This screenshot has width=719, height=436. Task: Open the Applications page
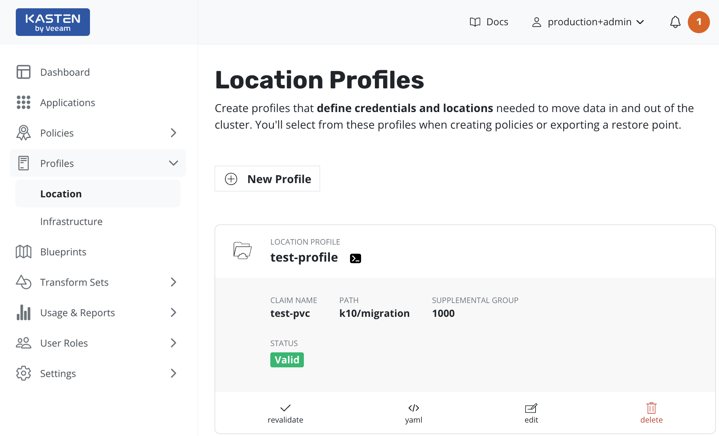tap(67, 103)
